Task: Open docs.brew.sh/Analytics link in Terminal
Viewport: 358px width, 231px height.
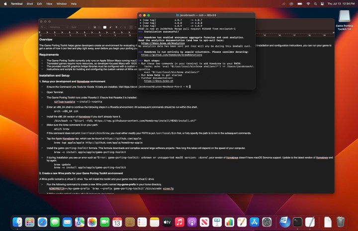Action: coord(163,43)
